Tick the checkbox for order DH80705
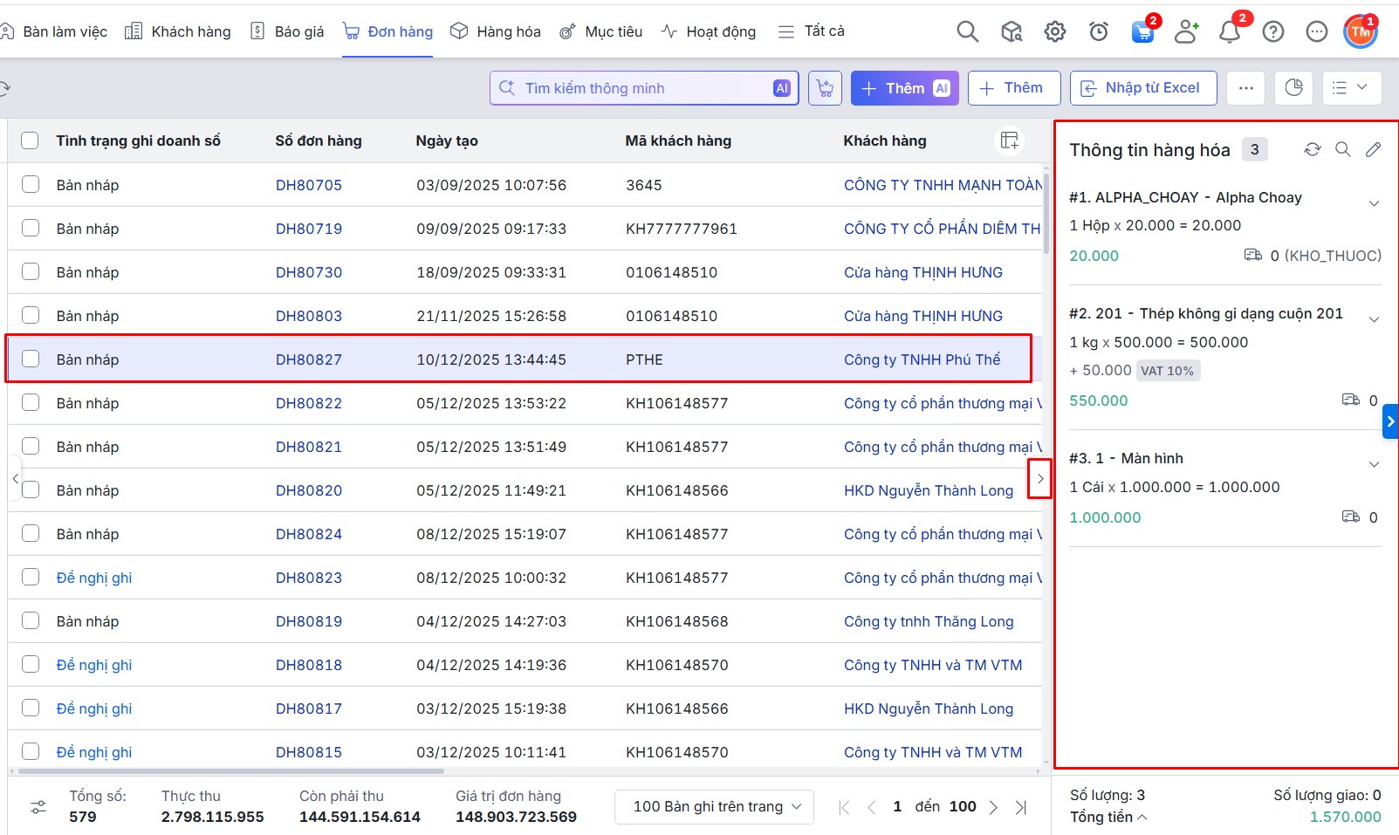Screen dimensions: 1399x835 point(31,184)
